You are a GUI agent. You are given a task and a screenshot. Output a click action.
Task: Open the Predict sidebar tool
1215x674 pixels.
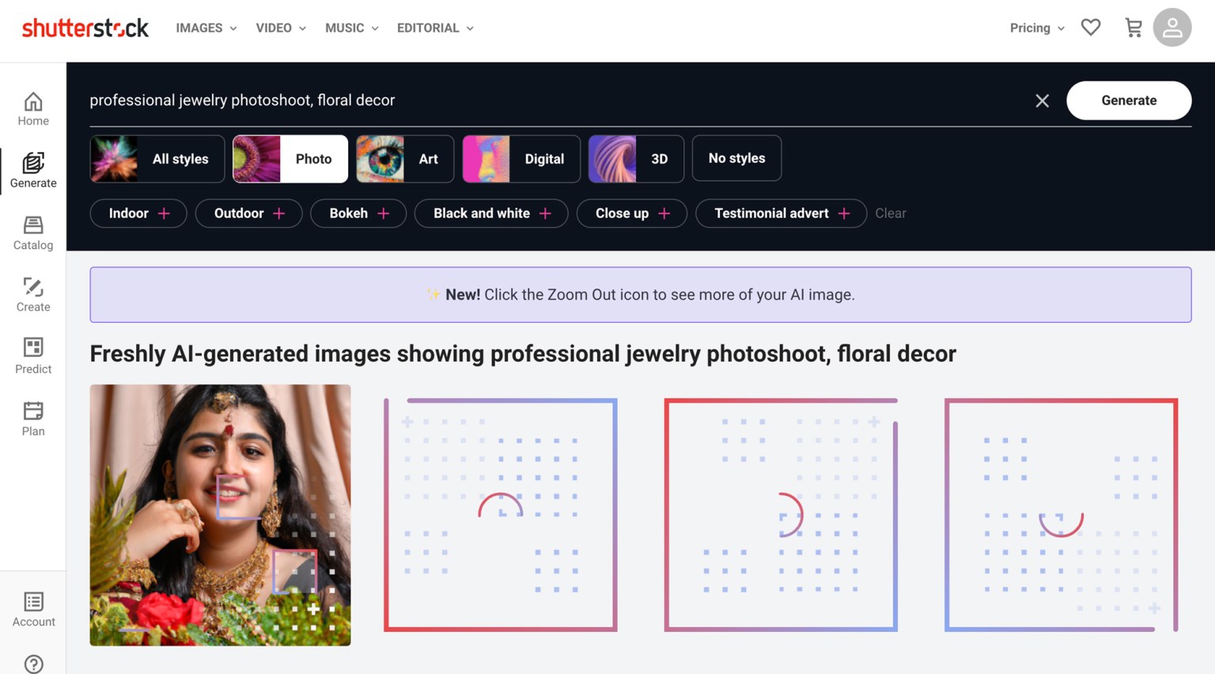[33, 357]
